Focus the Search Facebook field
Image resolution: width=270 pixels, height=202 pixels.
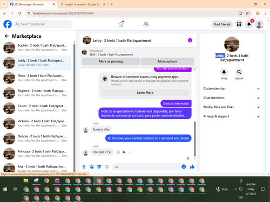tap(43, 24)
